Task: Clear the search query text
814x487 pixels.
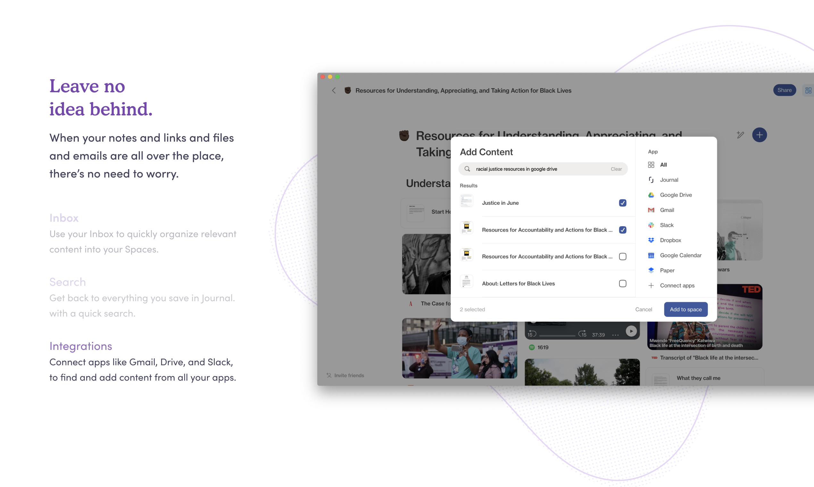Action: point(616,169)
